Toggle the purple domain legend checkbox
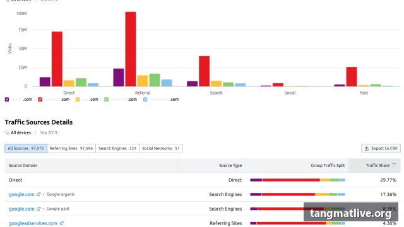The height and width of the screenshot is (227, 404). [7, 100]
